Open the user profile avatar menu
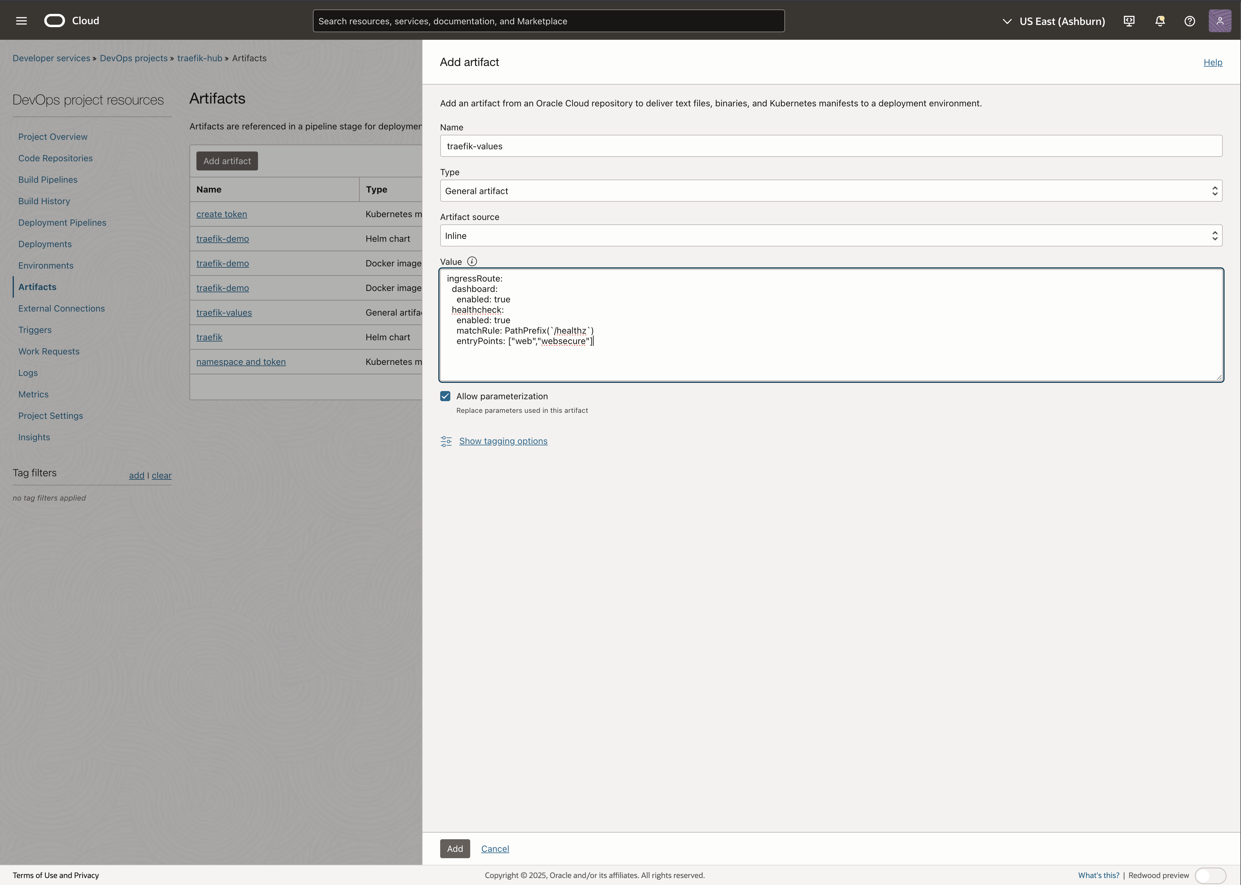The width and height of the screenshot is (1241, 885). (x=1220, y=21)
